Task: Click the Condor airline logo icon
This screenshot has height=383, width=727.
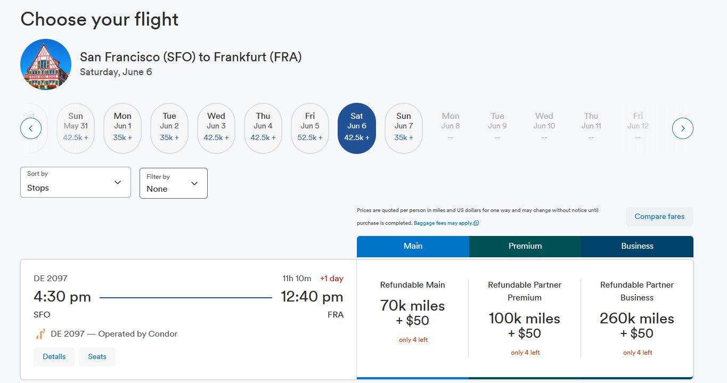Action: pos(40,334)
